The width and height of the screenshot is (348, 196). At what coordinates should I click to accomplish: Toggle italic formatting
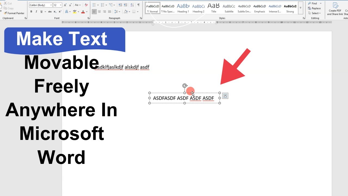click(x=36, y=11)
